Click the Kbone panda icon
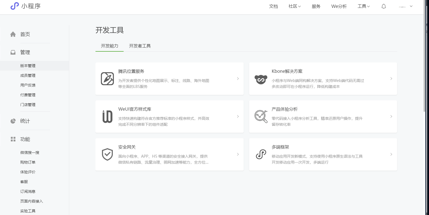 coord(261,79)
